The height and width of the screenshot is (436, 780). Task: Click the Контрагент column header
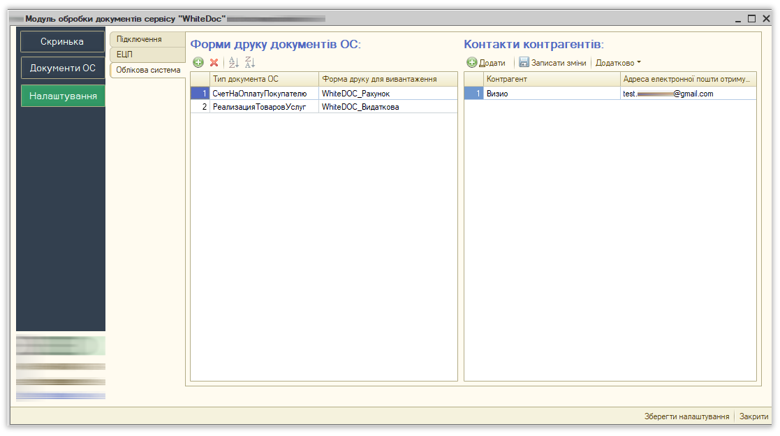[552, 79]
